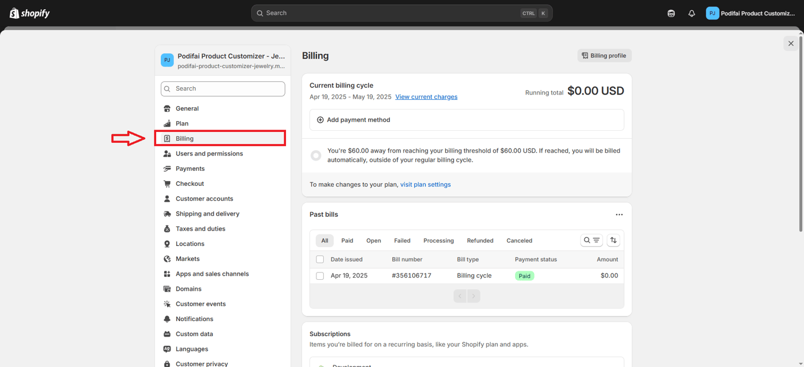The height and width of the screenshot is (367, 804).
Task: Switch to the Paid bills tab
Action: click(347, 241)
